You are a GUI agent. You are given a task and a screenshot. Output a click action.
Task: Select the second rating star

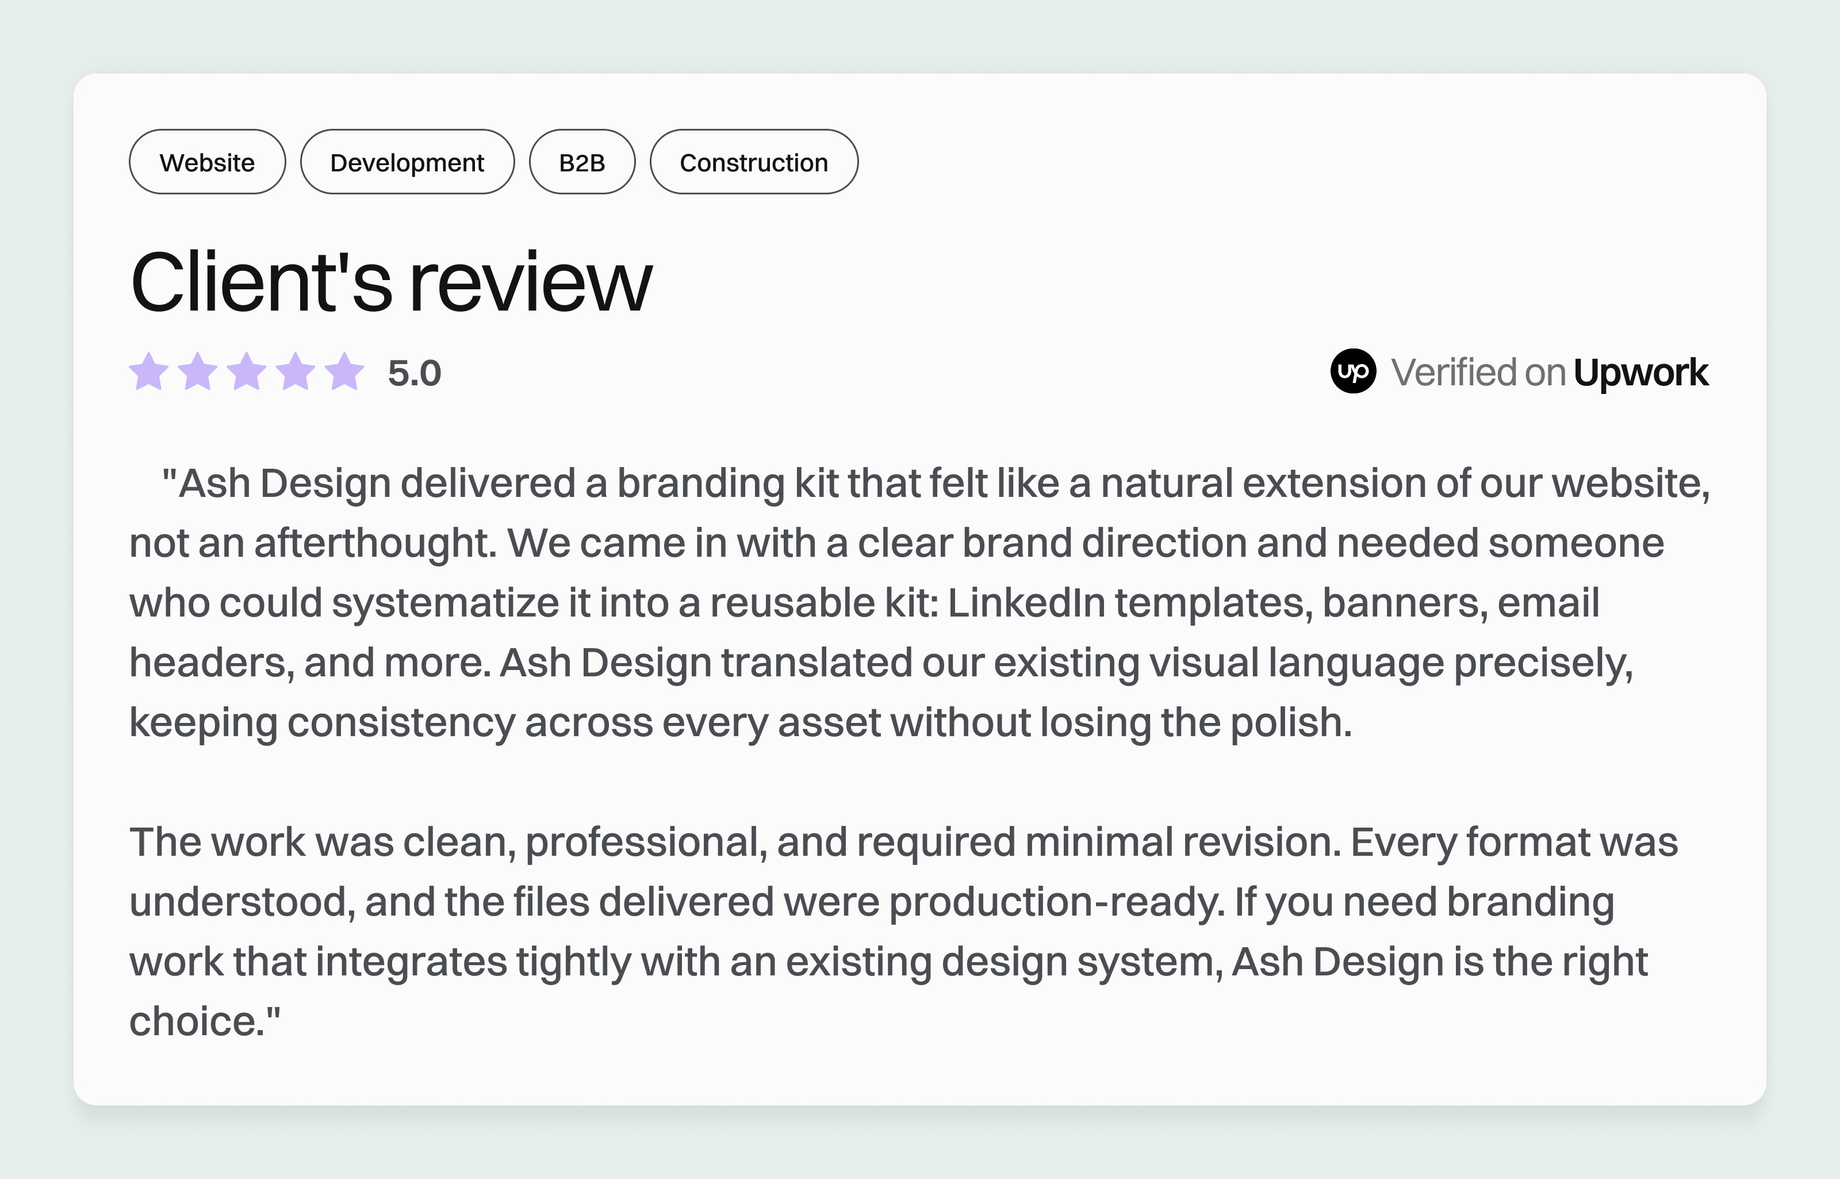197,372
